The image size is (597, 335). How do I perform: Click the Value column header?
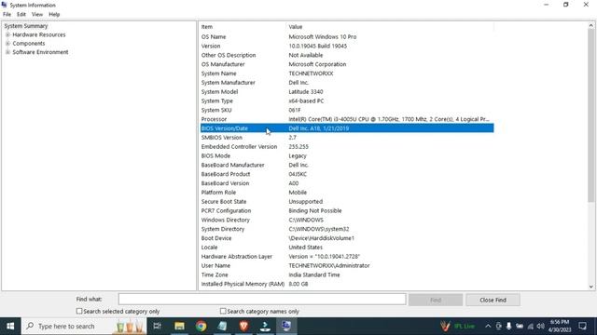[x=390, y=27]
